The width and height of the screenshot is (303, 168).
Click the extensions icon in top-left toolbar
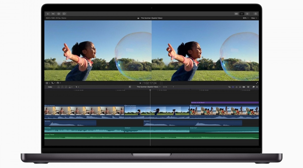click(x=64, y=14)
